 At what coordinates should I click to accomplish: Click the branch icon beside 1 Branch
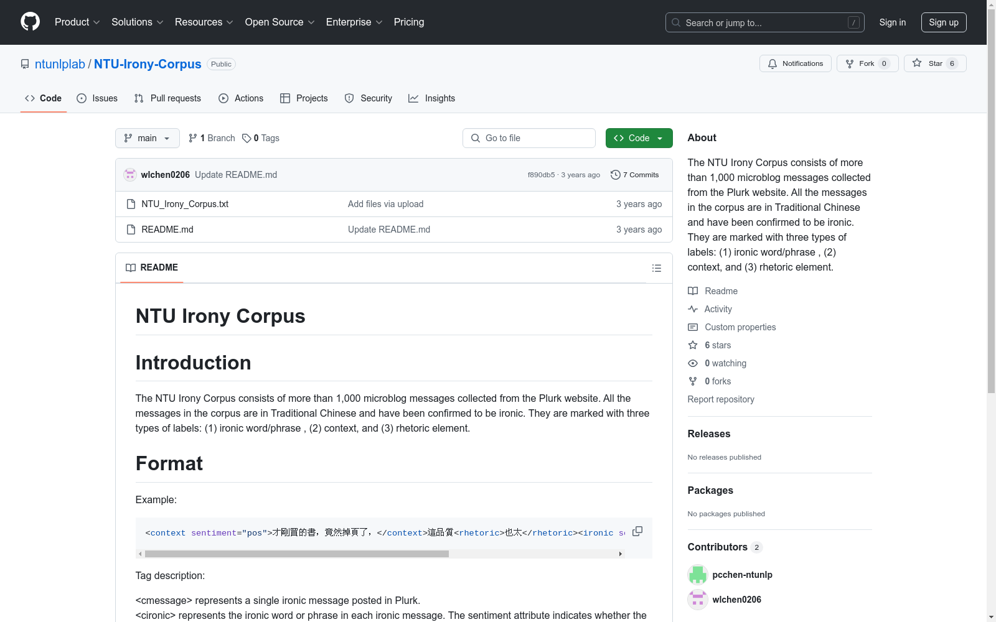click(x=193, y=138)
